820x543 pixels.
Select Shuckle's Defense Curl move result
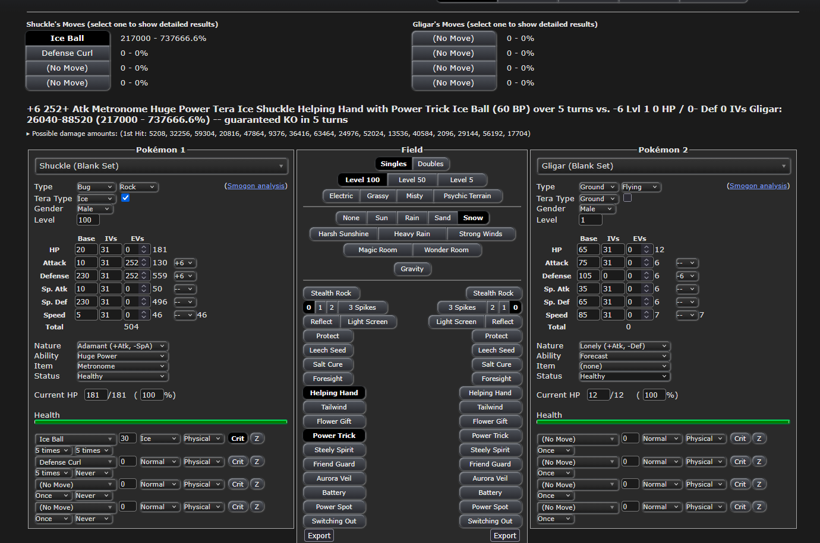coord(68,53)
